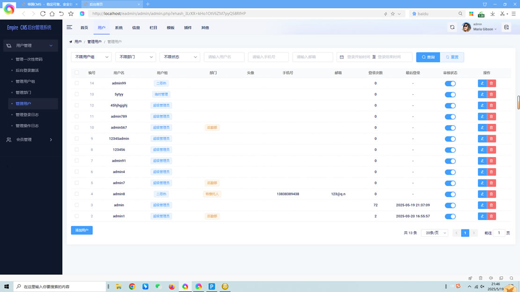Open File Explorer from the taskbar
Image resolution: width=520 pixels, height=292 pixels.
click(119, 286)
